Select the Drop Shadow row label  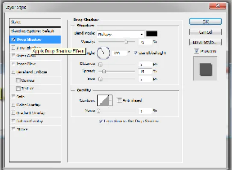pos(29,39)
